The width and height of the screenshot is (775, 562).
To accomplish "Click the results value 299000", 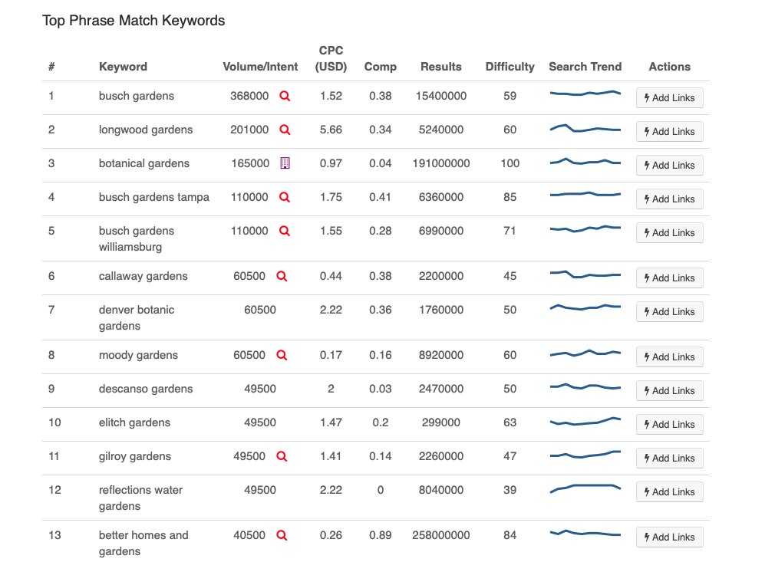I will click(x=441, y=422).
